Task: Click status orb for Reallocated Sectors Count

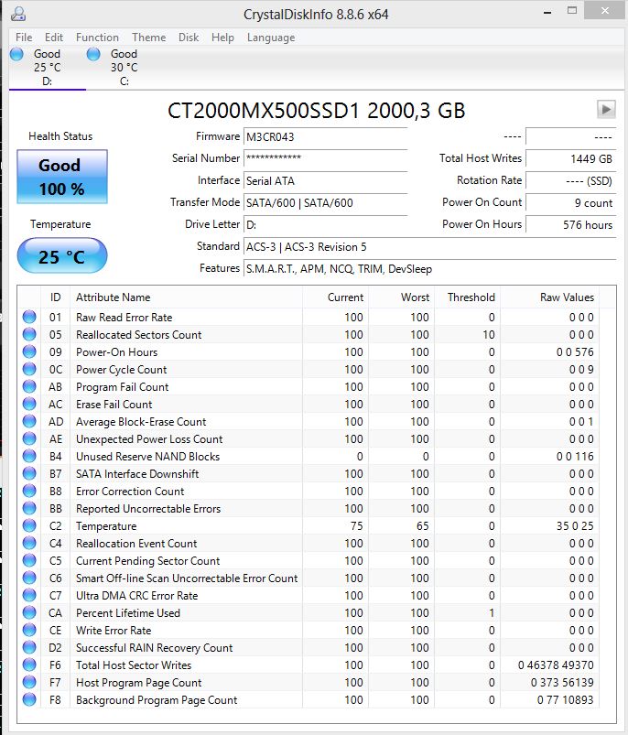Action: coord(29,334)
